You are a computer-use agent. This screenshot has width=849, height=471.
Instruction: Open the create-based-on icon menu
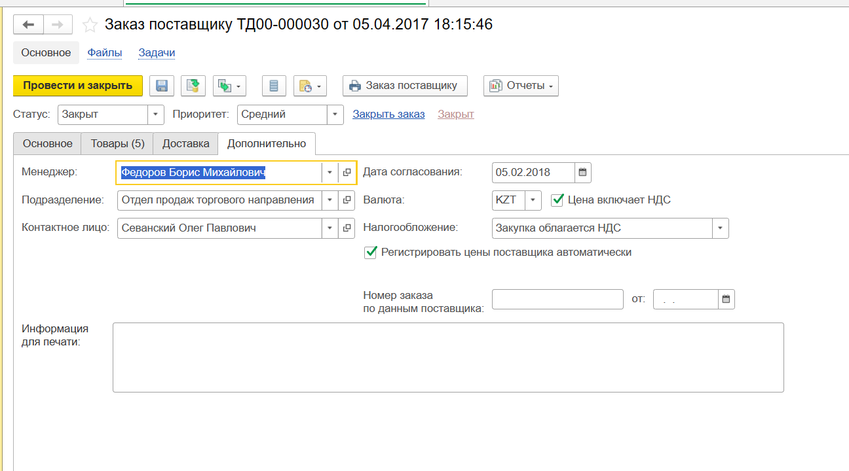(229, 86)
